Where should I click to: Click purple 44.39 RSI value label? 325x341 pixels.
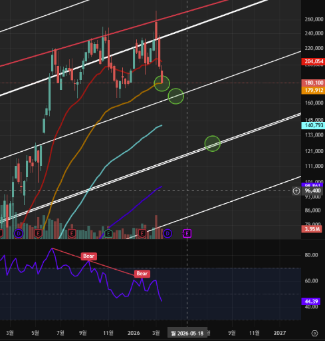pyautogui.click(x=311, y=301)
